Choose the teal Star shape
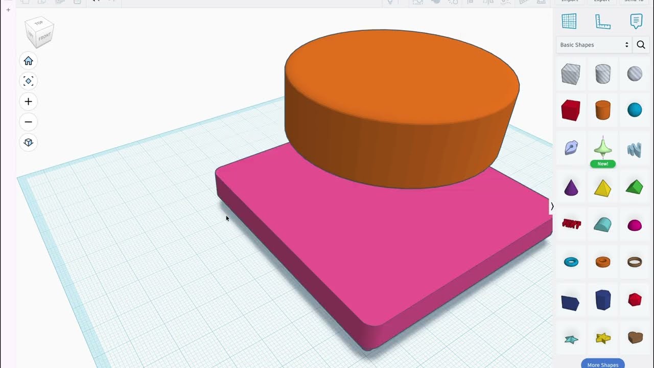Viewport: 654px width, 368px height. [x=571, y=339]
